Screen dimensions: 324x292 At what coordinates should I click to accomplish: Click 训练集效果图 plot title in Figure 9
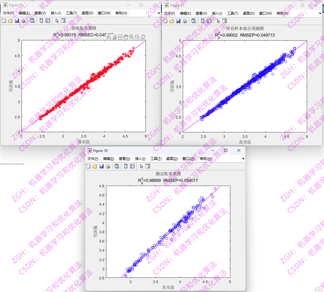pos(83,28)
